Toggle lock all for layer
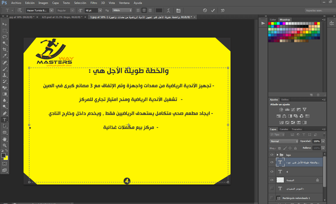 coord(295,148)
